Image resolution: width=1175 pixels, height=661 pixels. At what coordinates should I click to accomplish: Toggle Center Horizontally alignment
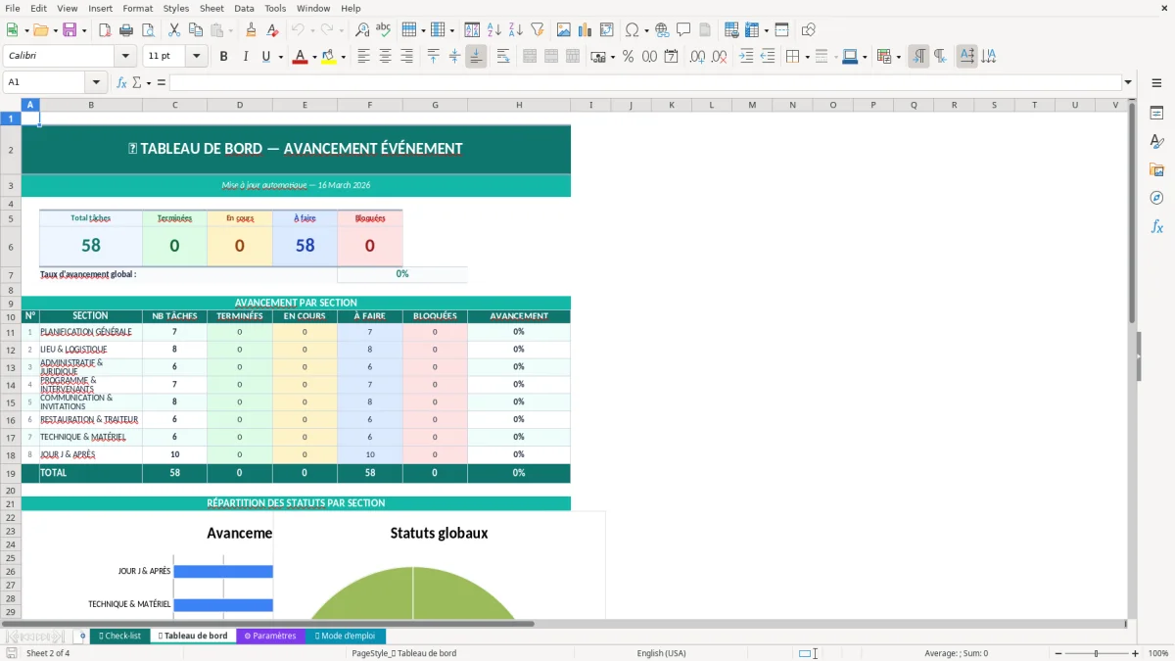click(x=385, y=57)
